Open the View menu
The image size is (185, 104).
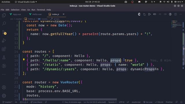23,10
